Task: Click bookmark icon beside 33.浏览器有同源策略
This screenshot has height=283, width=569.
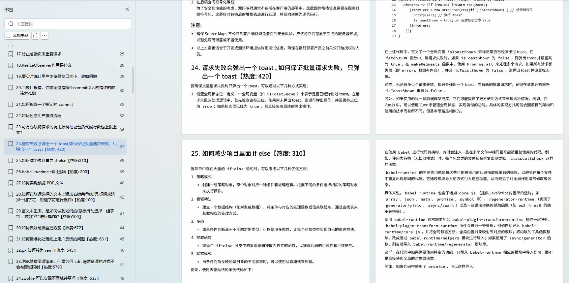Action: point(11,262)
